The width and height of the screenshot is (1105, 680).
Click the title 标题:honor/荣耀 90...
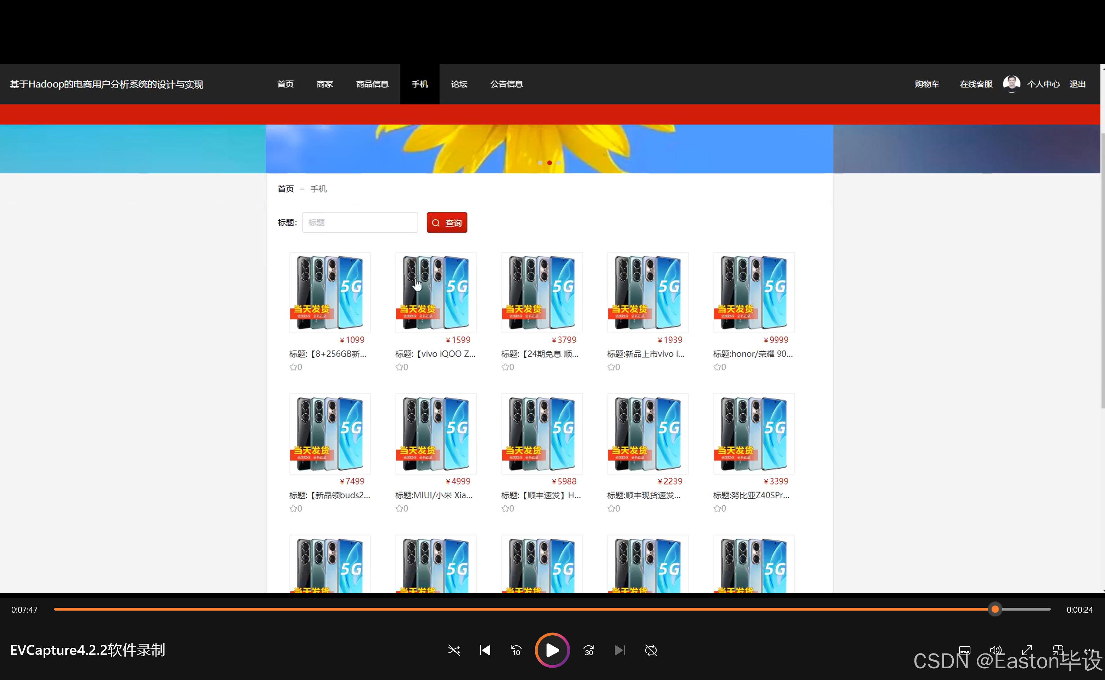(x=753, y=354)
